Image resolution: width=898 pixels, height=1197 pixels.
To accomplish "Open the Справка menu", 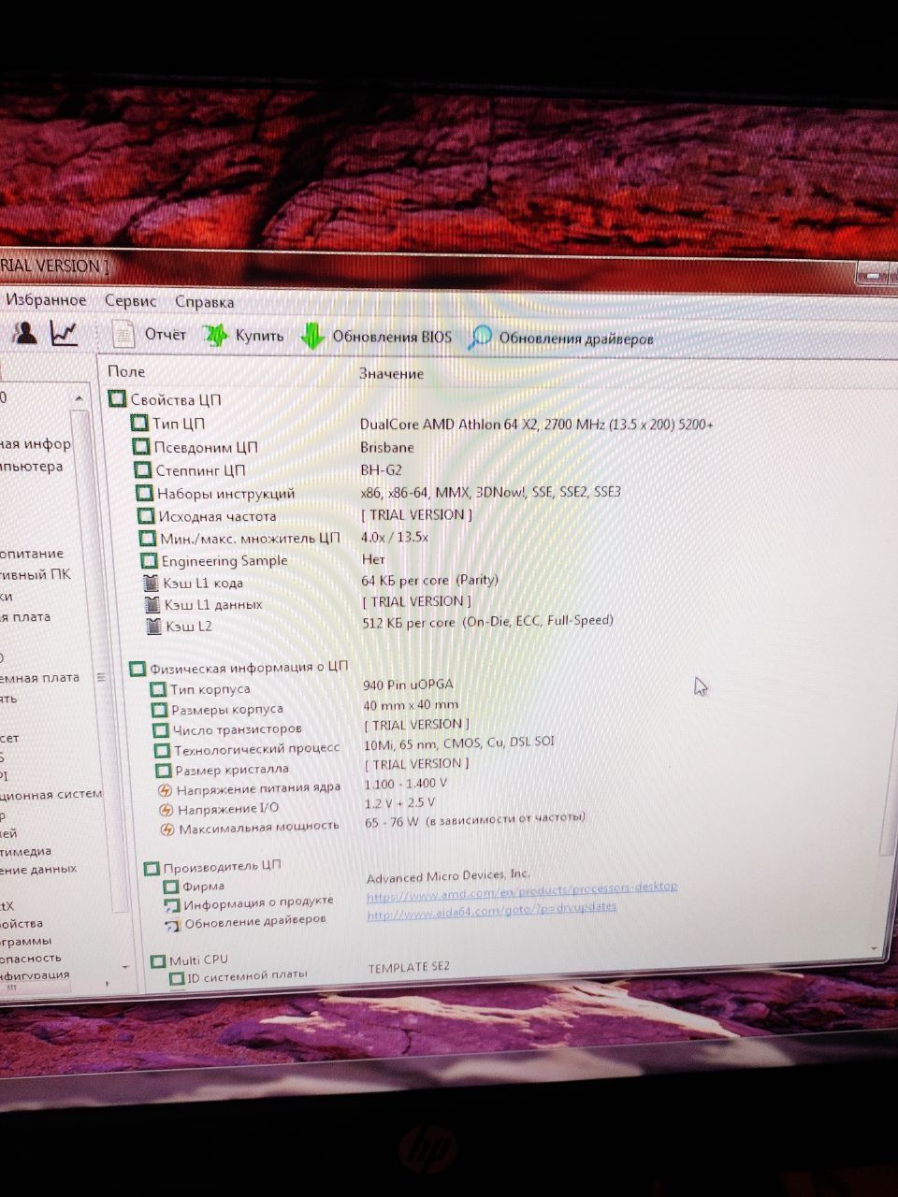I will (204, 302).
